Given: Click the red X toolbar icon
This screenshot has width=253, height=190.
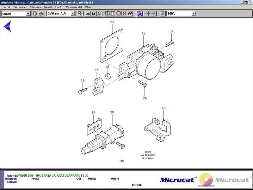Looking at the screenshot, I should [x=124, y=14].
